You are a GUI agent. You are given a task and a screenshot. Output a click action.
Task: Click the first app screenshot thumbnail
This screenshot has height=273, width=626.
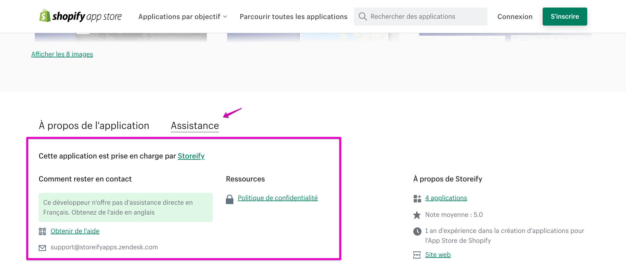(x=121, y=37)
